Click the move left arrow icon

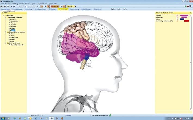coord(11,6)
